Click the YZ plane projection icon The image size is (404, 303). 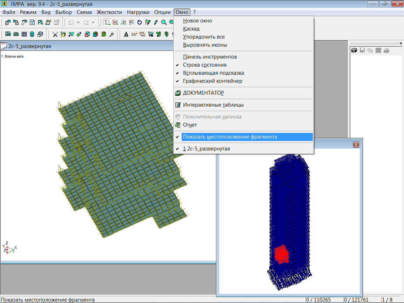coord(132,22)
